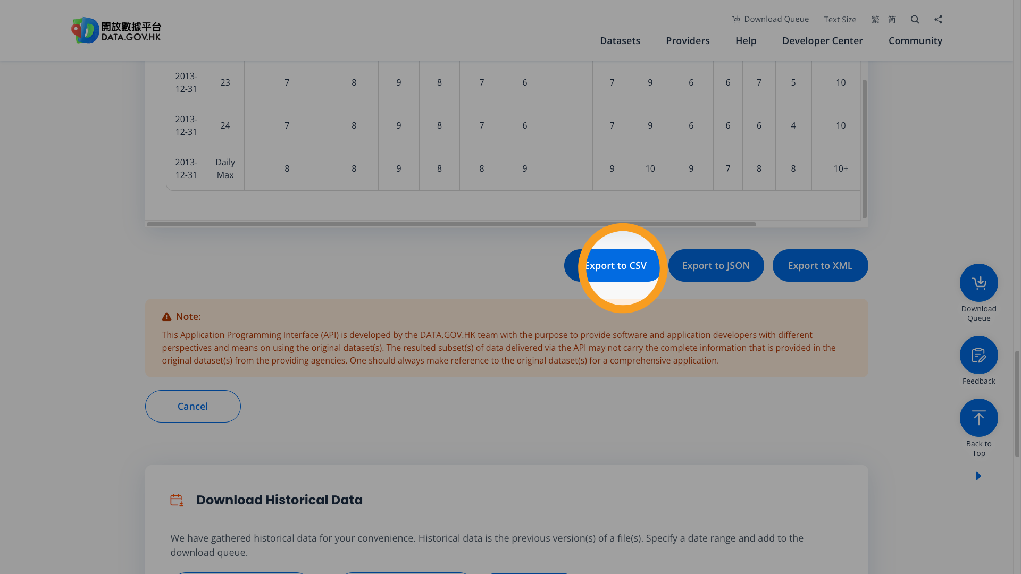Image resolution: width=1021 pixels, height=574 pixels.
Task: Click the calendar download icon beside Download Historical Data
Action: (177, 500)
